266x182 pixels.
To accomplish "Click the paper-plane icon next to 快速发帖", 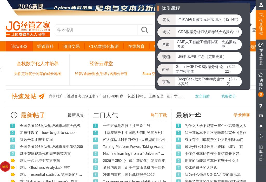I will (x=41, y=96).
